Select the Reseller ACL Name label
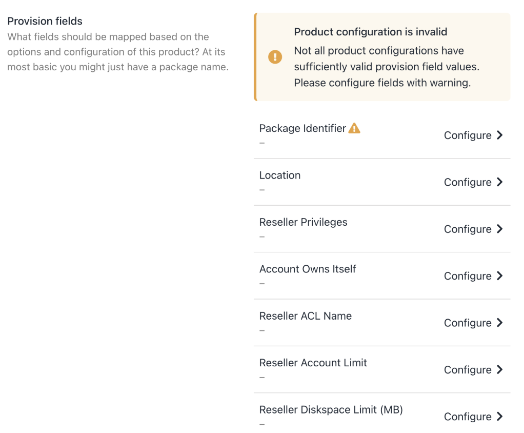 coord(306,316)
